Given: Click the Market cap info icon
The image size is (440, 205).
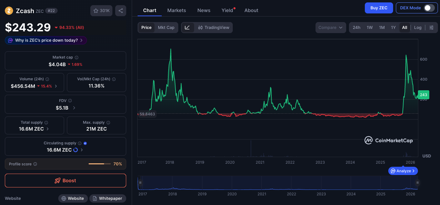Looking at the screenshot, I should coord(77,58).
